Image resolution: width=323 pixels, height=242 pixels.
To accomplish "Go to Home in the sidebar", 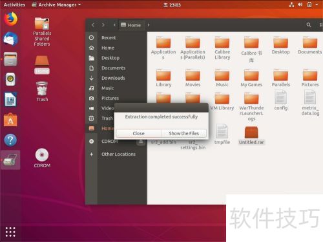I will (x=116, y=48).
